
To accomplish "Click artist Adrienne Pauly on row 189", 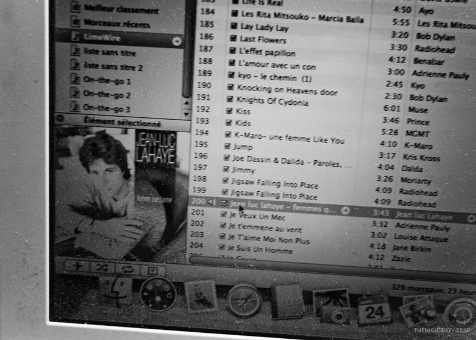I will [x=440, y=74].
